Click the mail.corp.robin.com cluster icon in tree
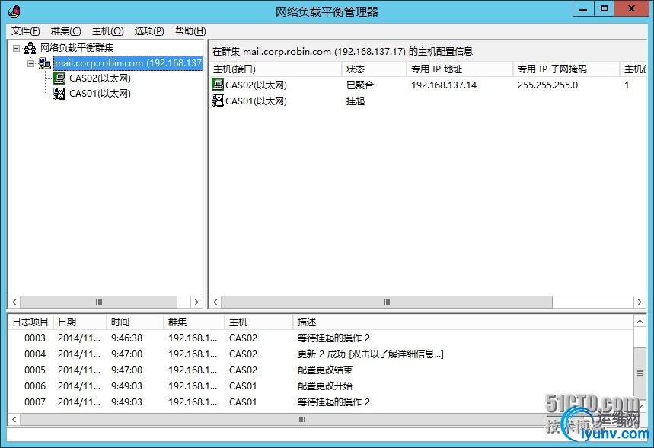 (45, 63)
